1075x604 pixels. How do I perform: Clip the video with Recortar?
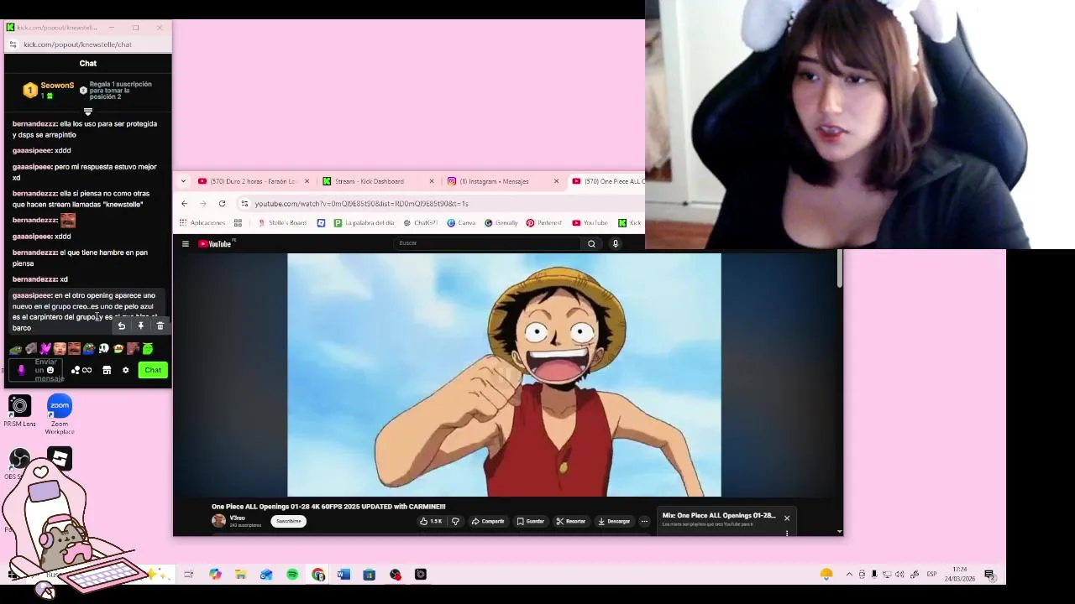(571, 521)
